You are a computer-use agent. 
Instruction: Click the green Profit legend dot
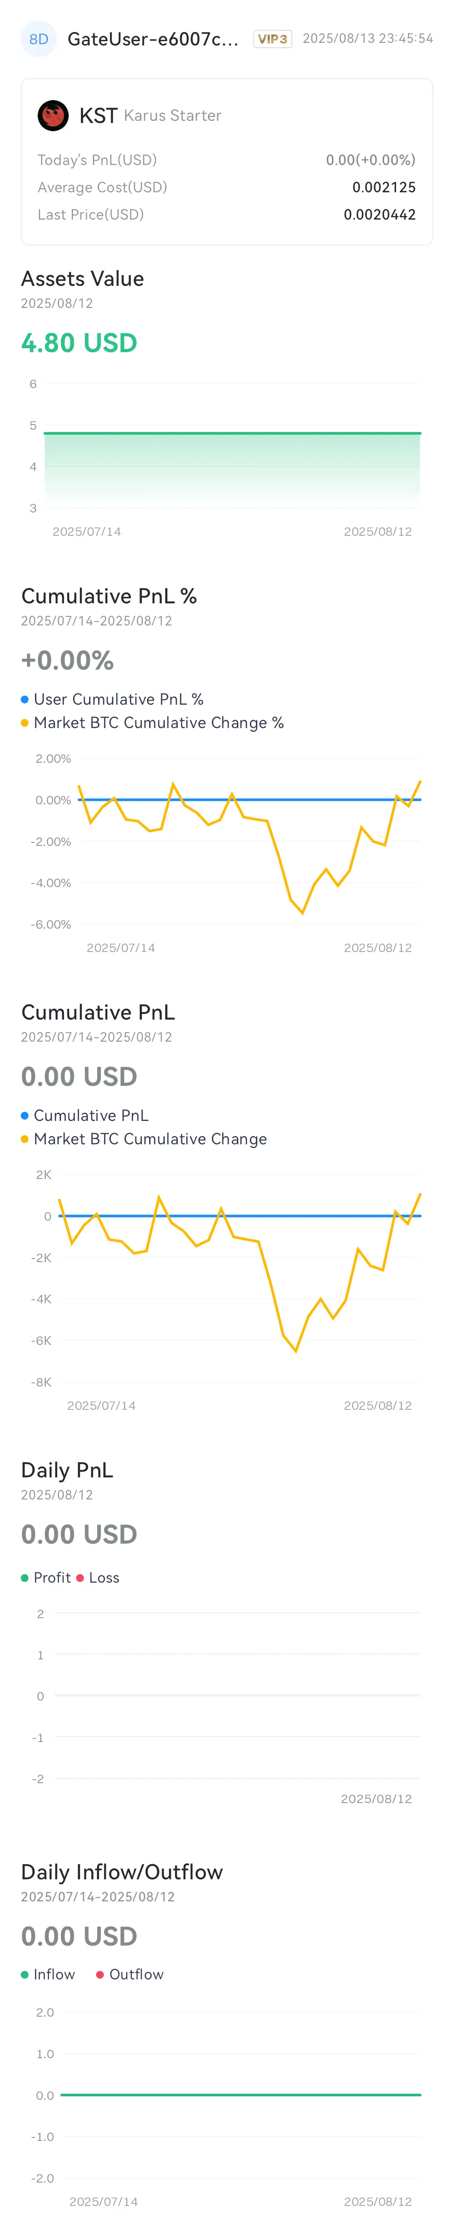point(25,1577)
